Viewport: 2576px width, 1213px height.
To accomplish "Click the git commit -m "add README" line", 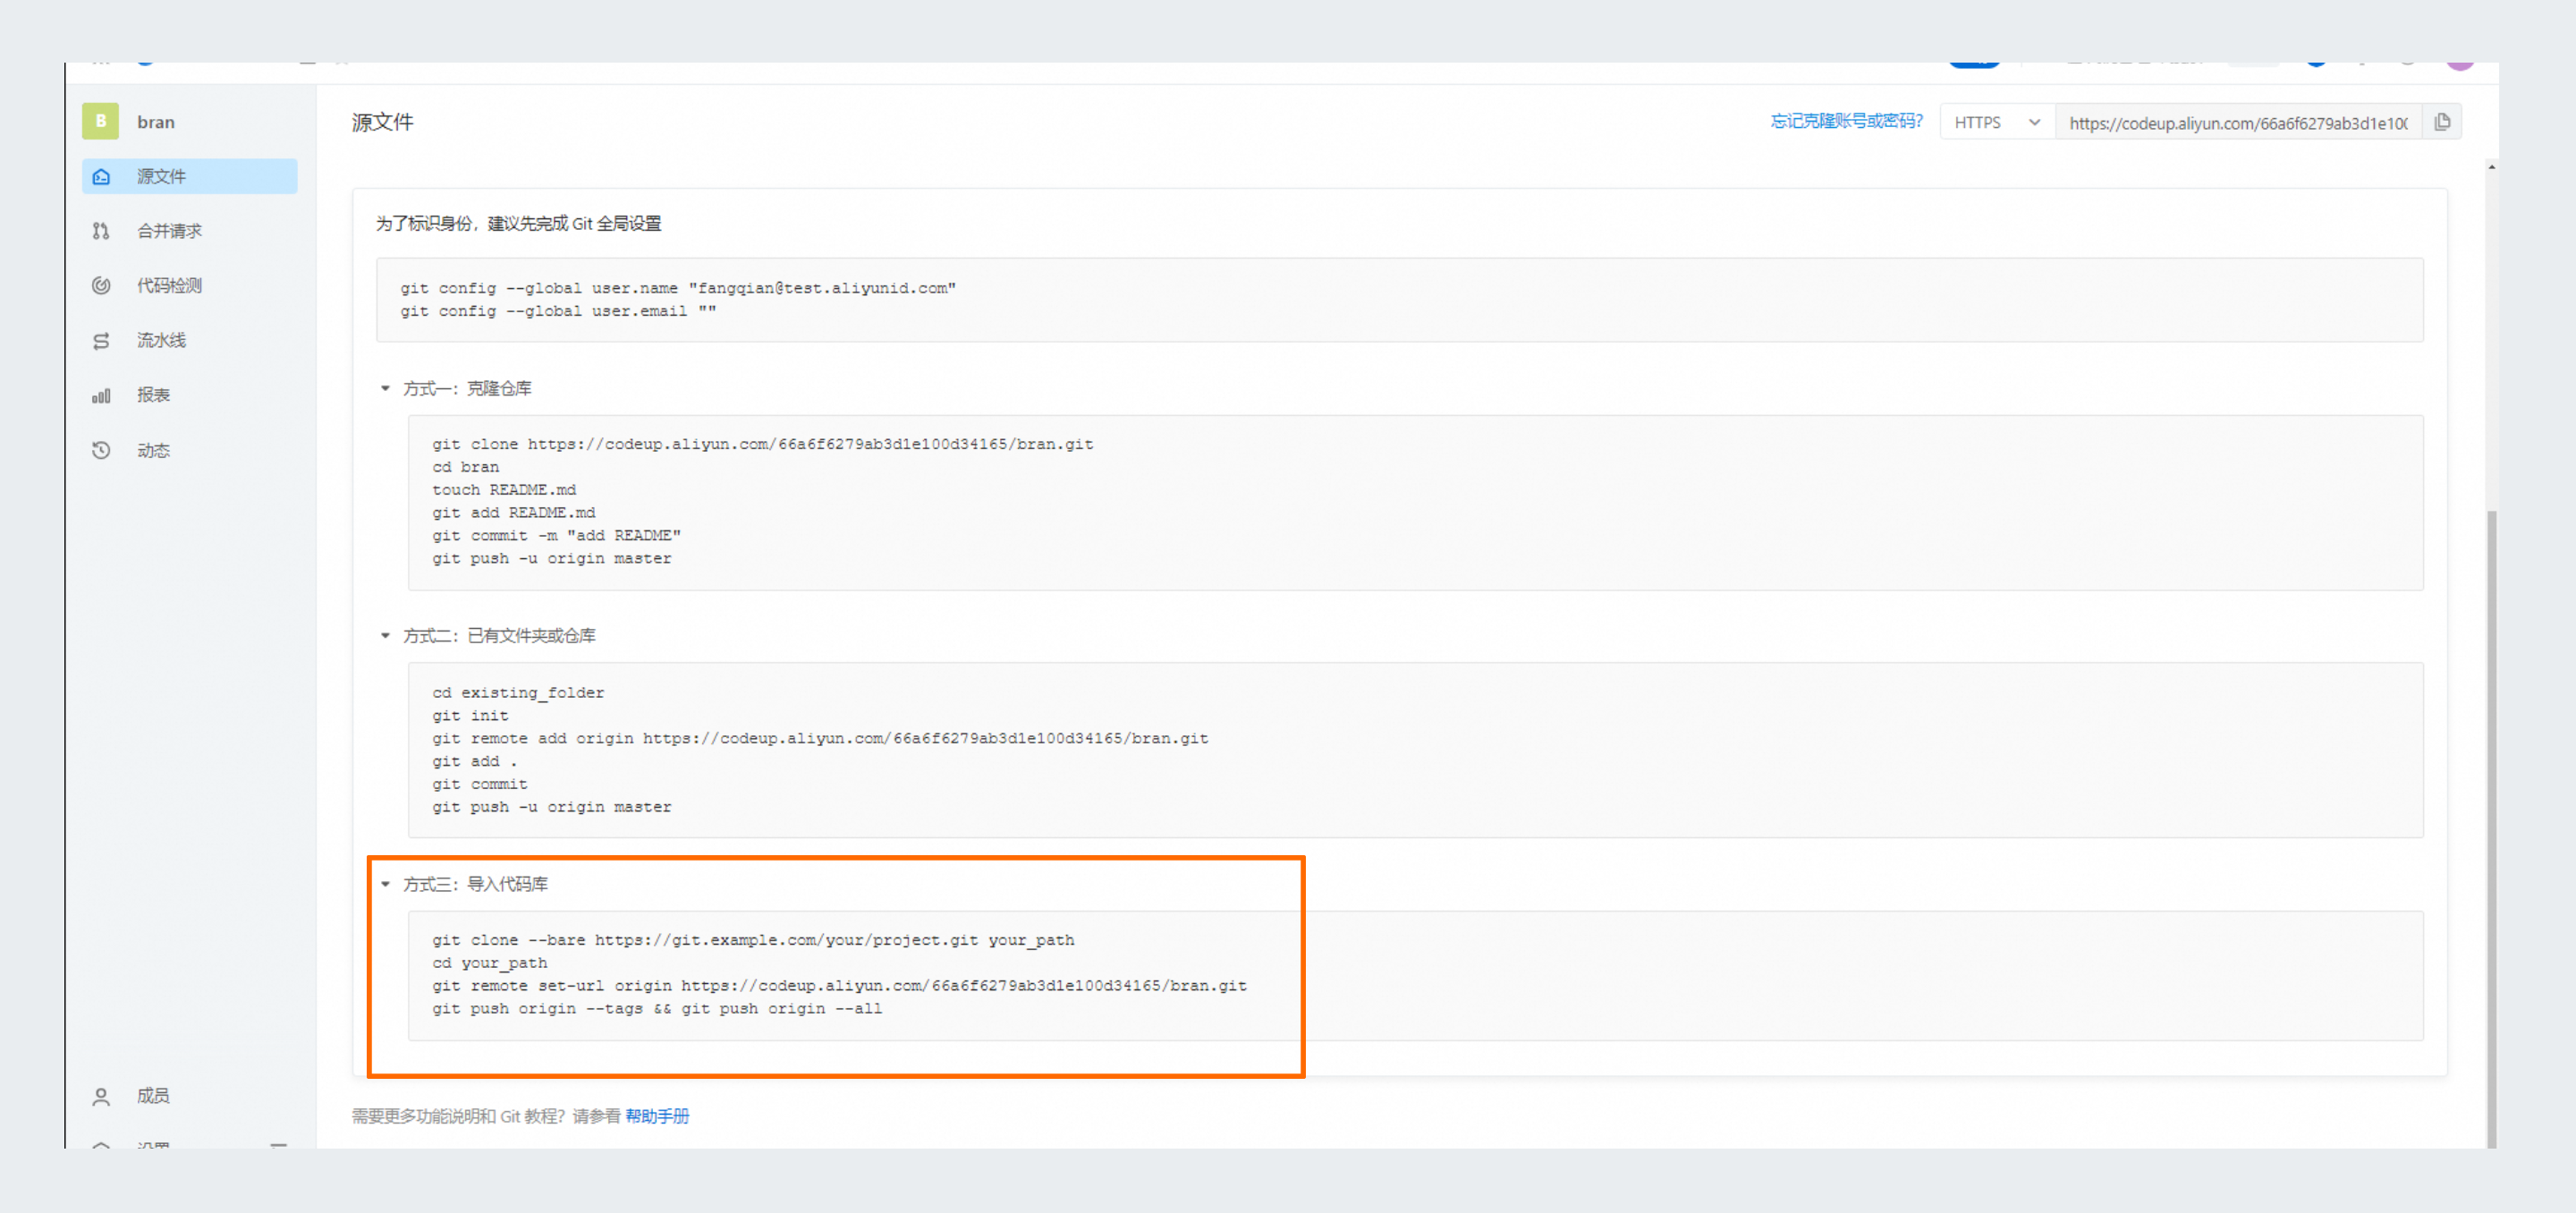I will pyautogui.click(x=556, y=536).
